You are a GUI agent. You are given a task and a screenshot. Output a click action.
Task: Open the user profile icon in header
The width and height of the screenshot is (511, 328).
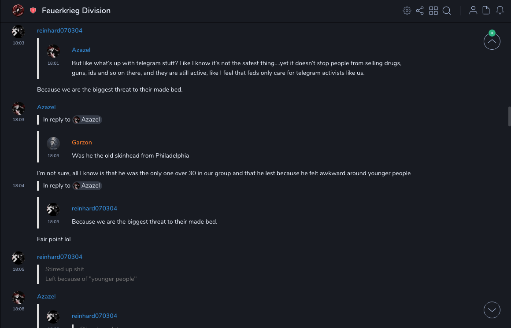pyautogui.click(x=473, y=11)
